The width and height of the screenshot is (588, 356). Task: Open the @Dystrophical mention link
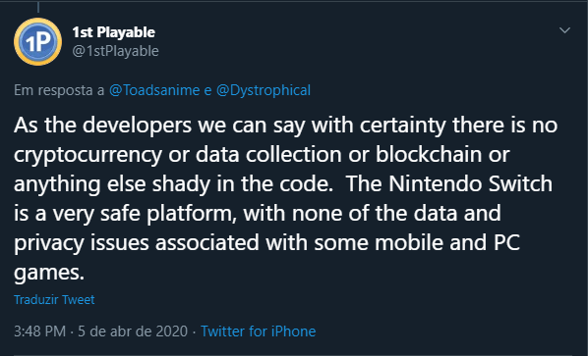[x=264, y=90]
